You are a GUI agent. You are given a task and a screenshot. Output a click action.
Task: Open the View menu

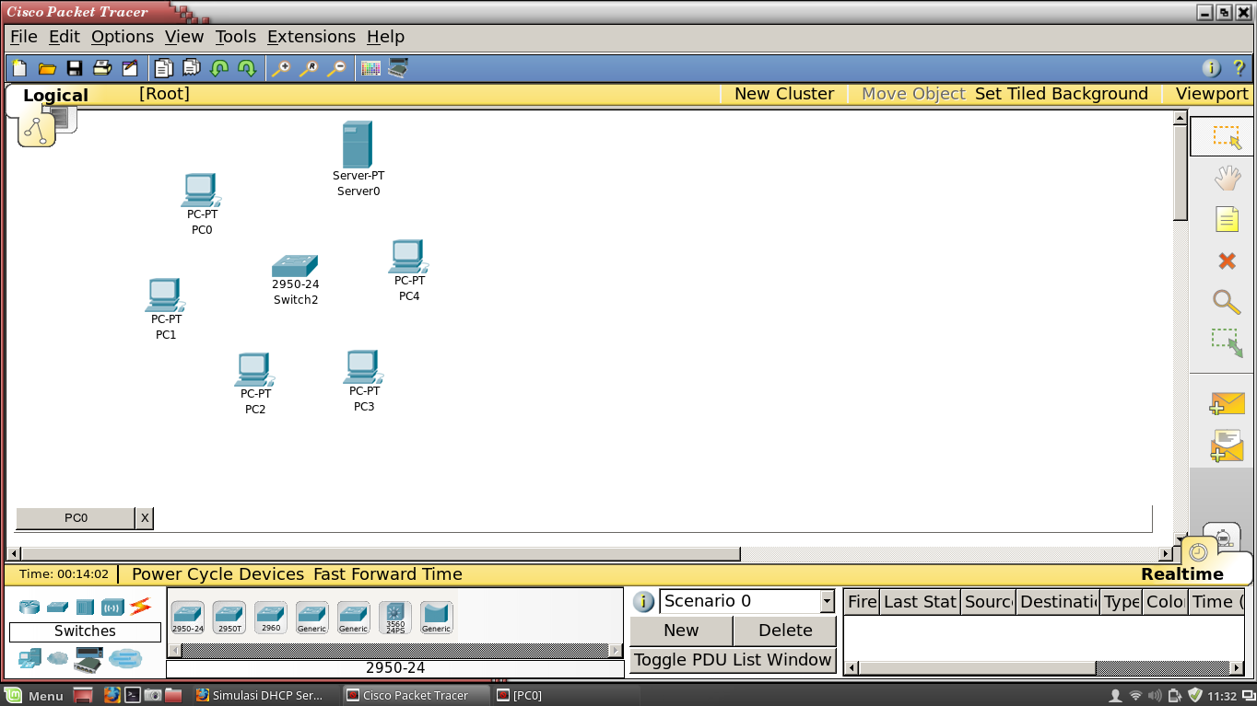point(184,37)
